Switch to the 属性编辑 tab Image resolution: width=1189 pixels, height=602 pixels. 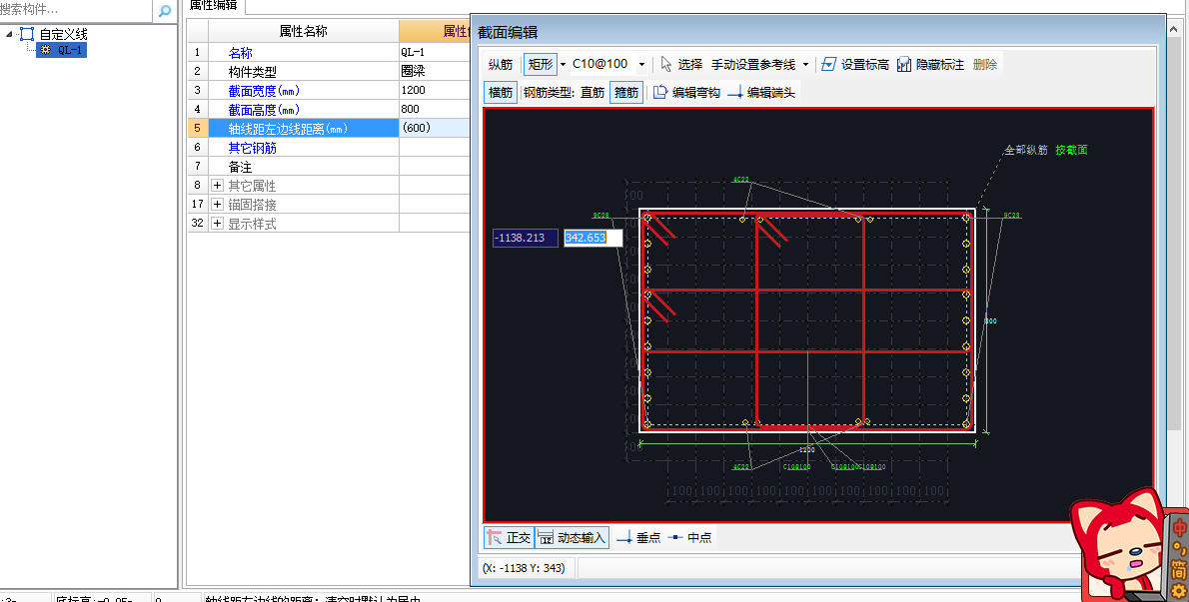click(x=214, y=6)
